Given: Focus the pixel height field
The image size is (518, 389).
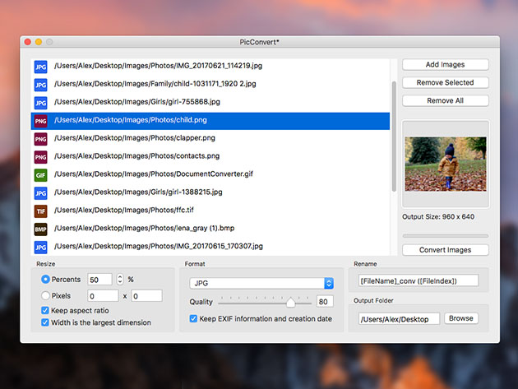Looking at the screenshot, I should [x=146, y=296].
